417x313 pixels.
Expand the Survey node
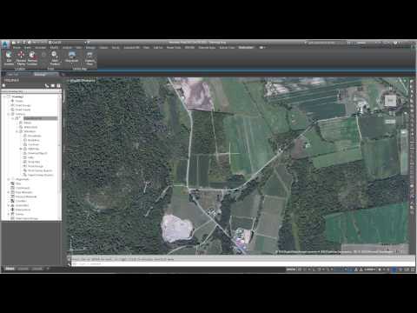click(x=9, y=214)
